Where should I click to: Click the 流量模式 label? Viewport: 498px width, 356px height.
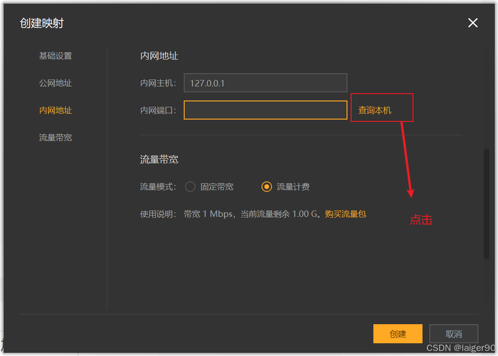click(158, 187)
